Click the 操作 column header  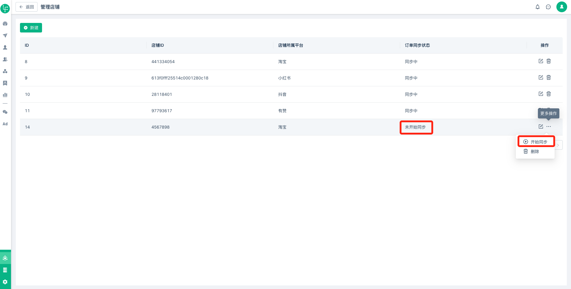pyautogui.click(x=545, y=45)
